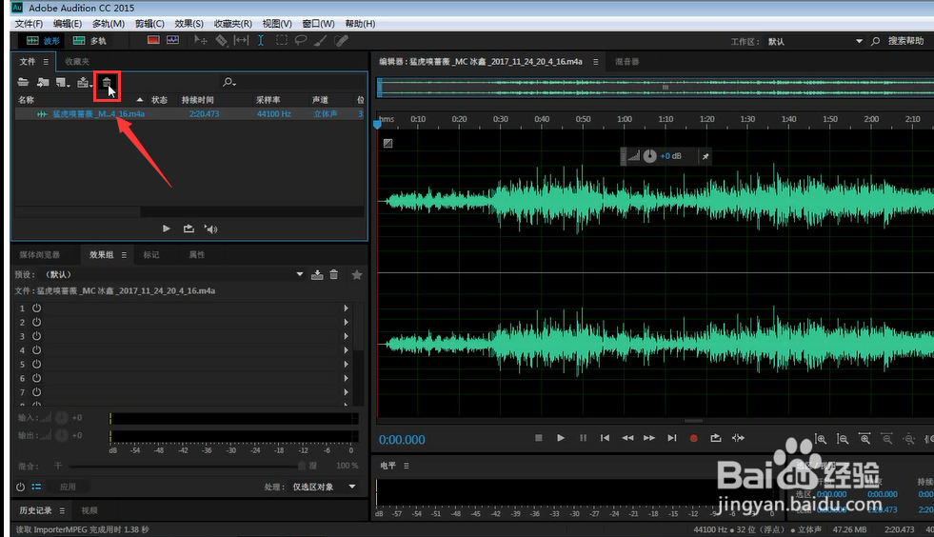Viewport: 934px width, 537px height.
Task: Open the 历史记录 panel menu
Action: point(62,510)
